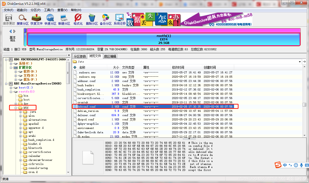Open the Sogou emoji smiley icon

296,165
